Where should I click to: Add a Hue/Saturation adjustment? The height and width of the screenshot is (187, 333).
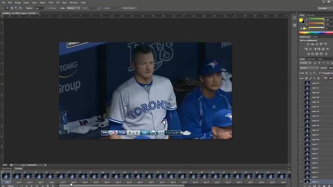pyautogui.click(x=306, y=49)
